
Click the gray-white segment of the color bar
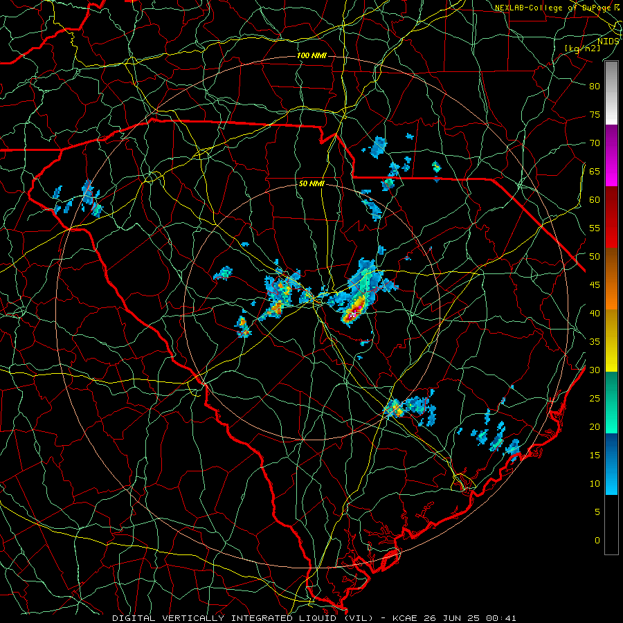(x=611, y=93)
